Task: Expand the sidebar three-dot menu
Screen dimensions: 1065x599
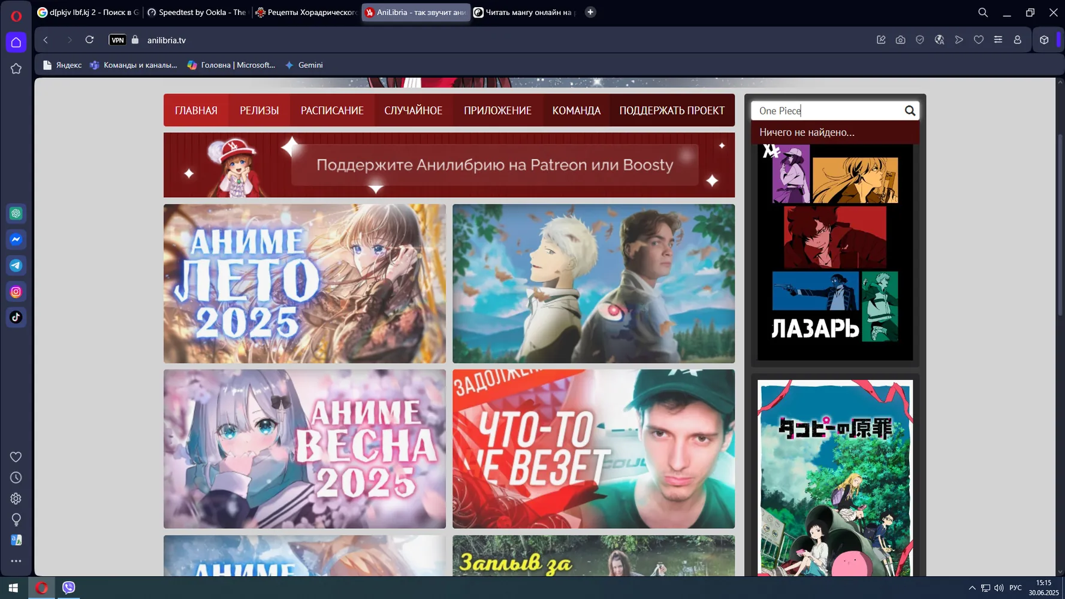Action: (16, 561)
